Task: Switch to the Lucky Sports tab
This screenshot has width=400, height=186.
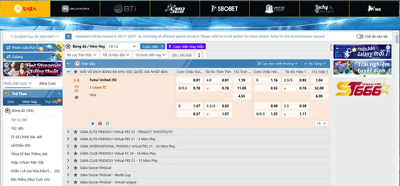Action: pos(324,9)
